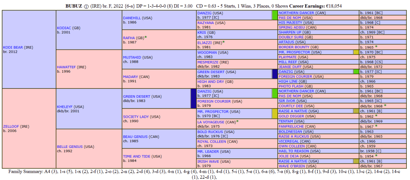This screenshot has height=180, width=410.
Task: Click the yellow marker next to MR. PROSPECTOR (1970 BC row)
Action: point(356,52)
